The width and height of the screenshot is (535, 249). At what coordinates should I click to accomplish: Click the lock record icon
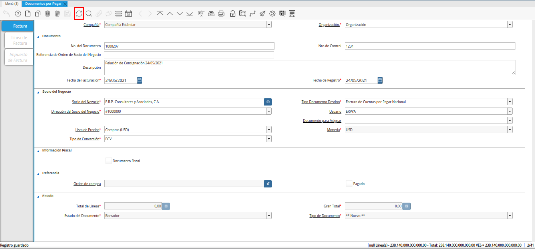[233, 14]
